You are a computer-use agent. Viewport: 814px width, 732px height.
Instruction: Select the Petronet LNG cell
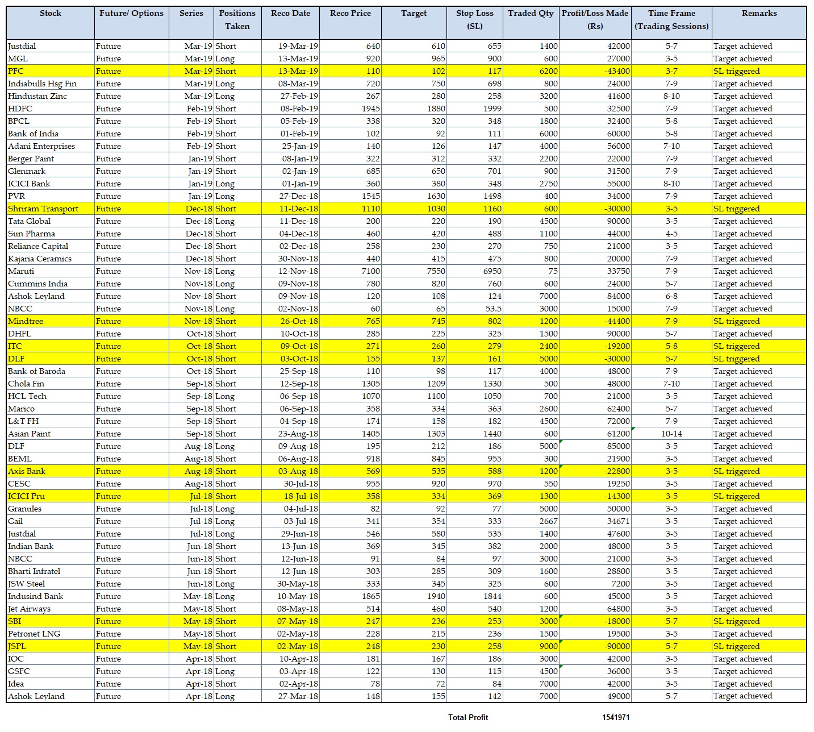click(x=51, y=634)
